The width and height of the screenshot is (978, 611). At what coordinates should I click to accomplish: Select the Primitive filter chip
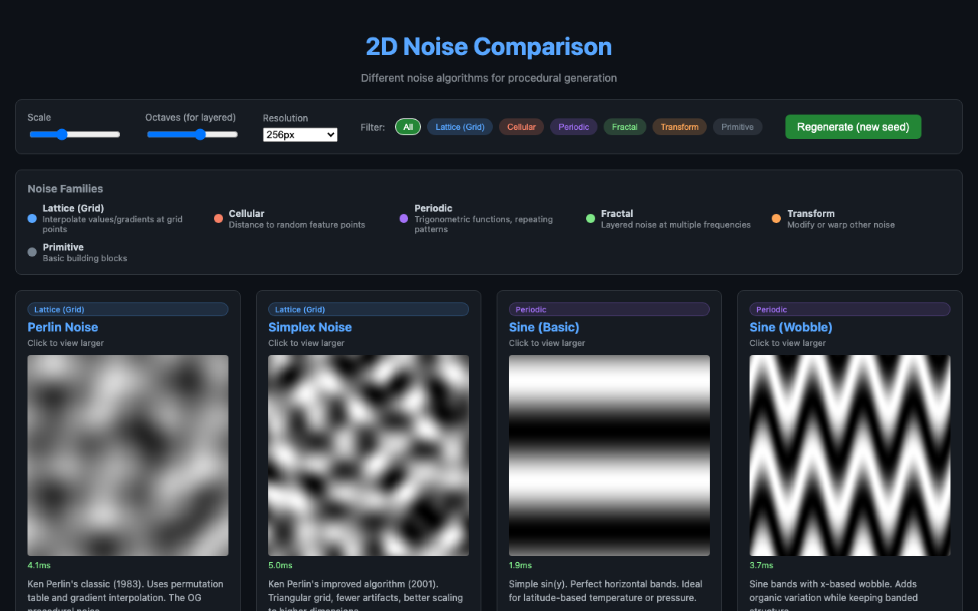737,127
